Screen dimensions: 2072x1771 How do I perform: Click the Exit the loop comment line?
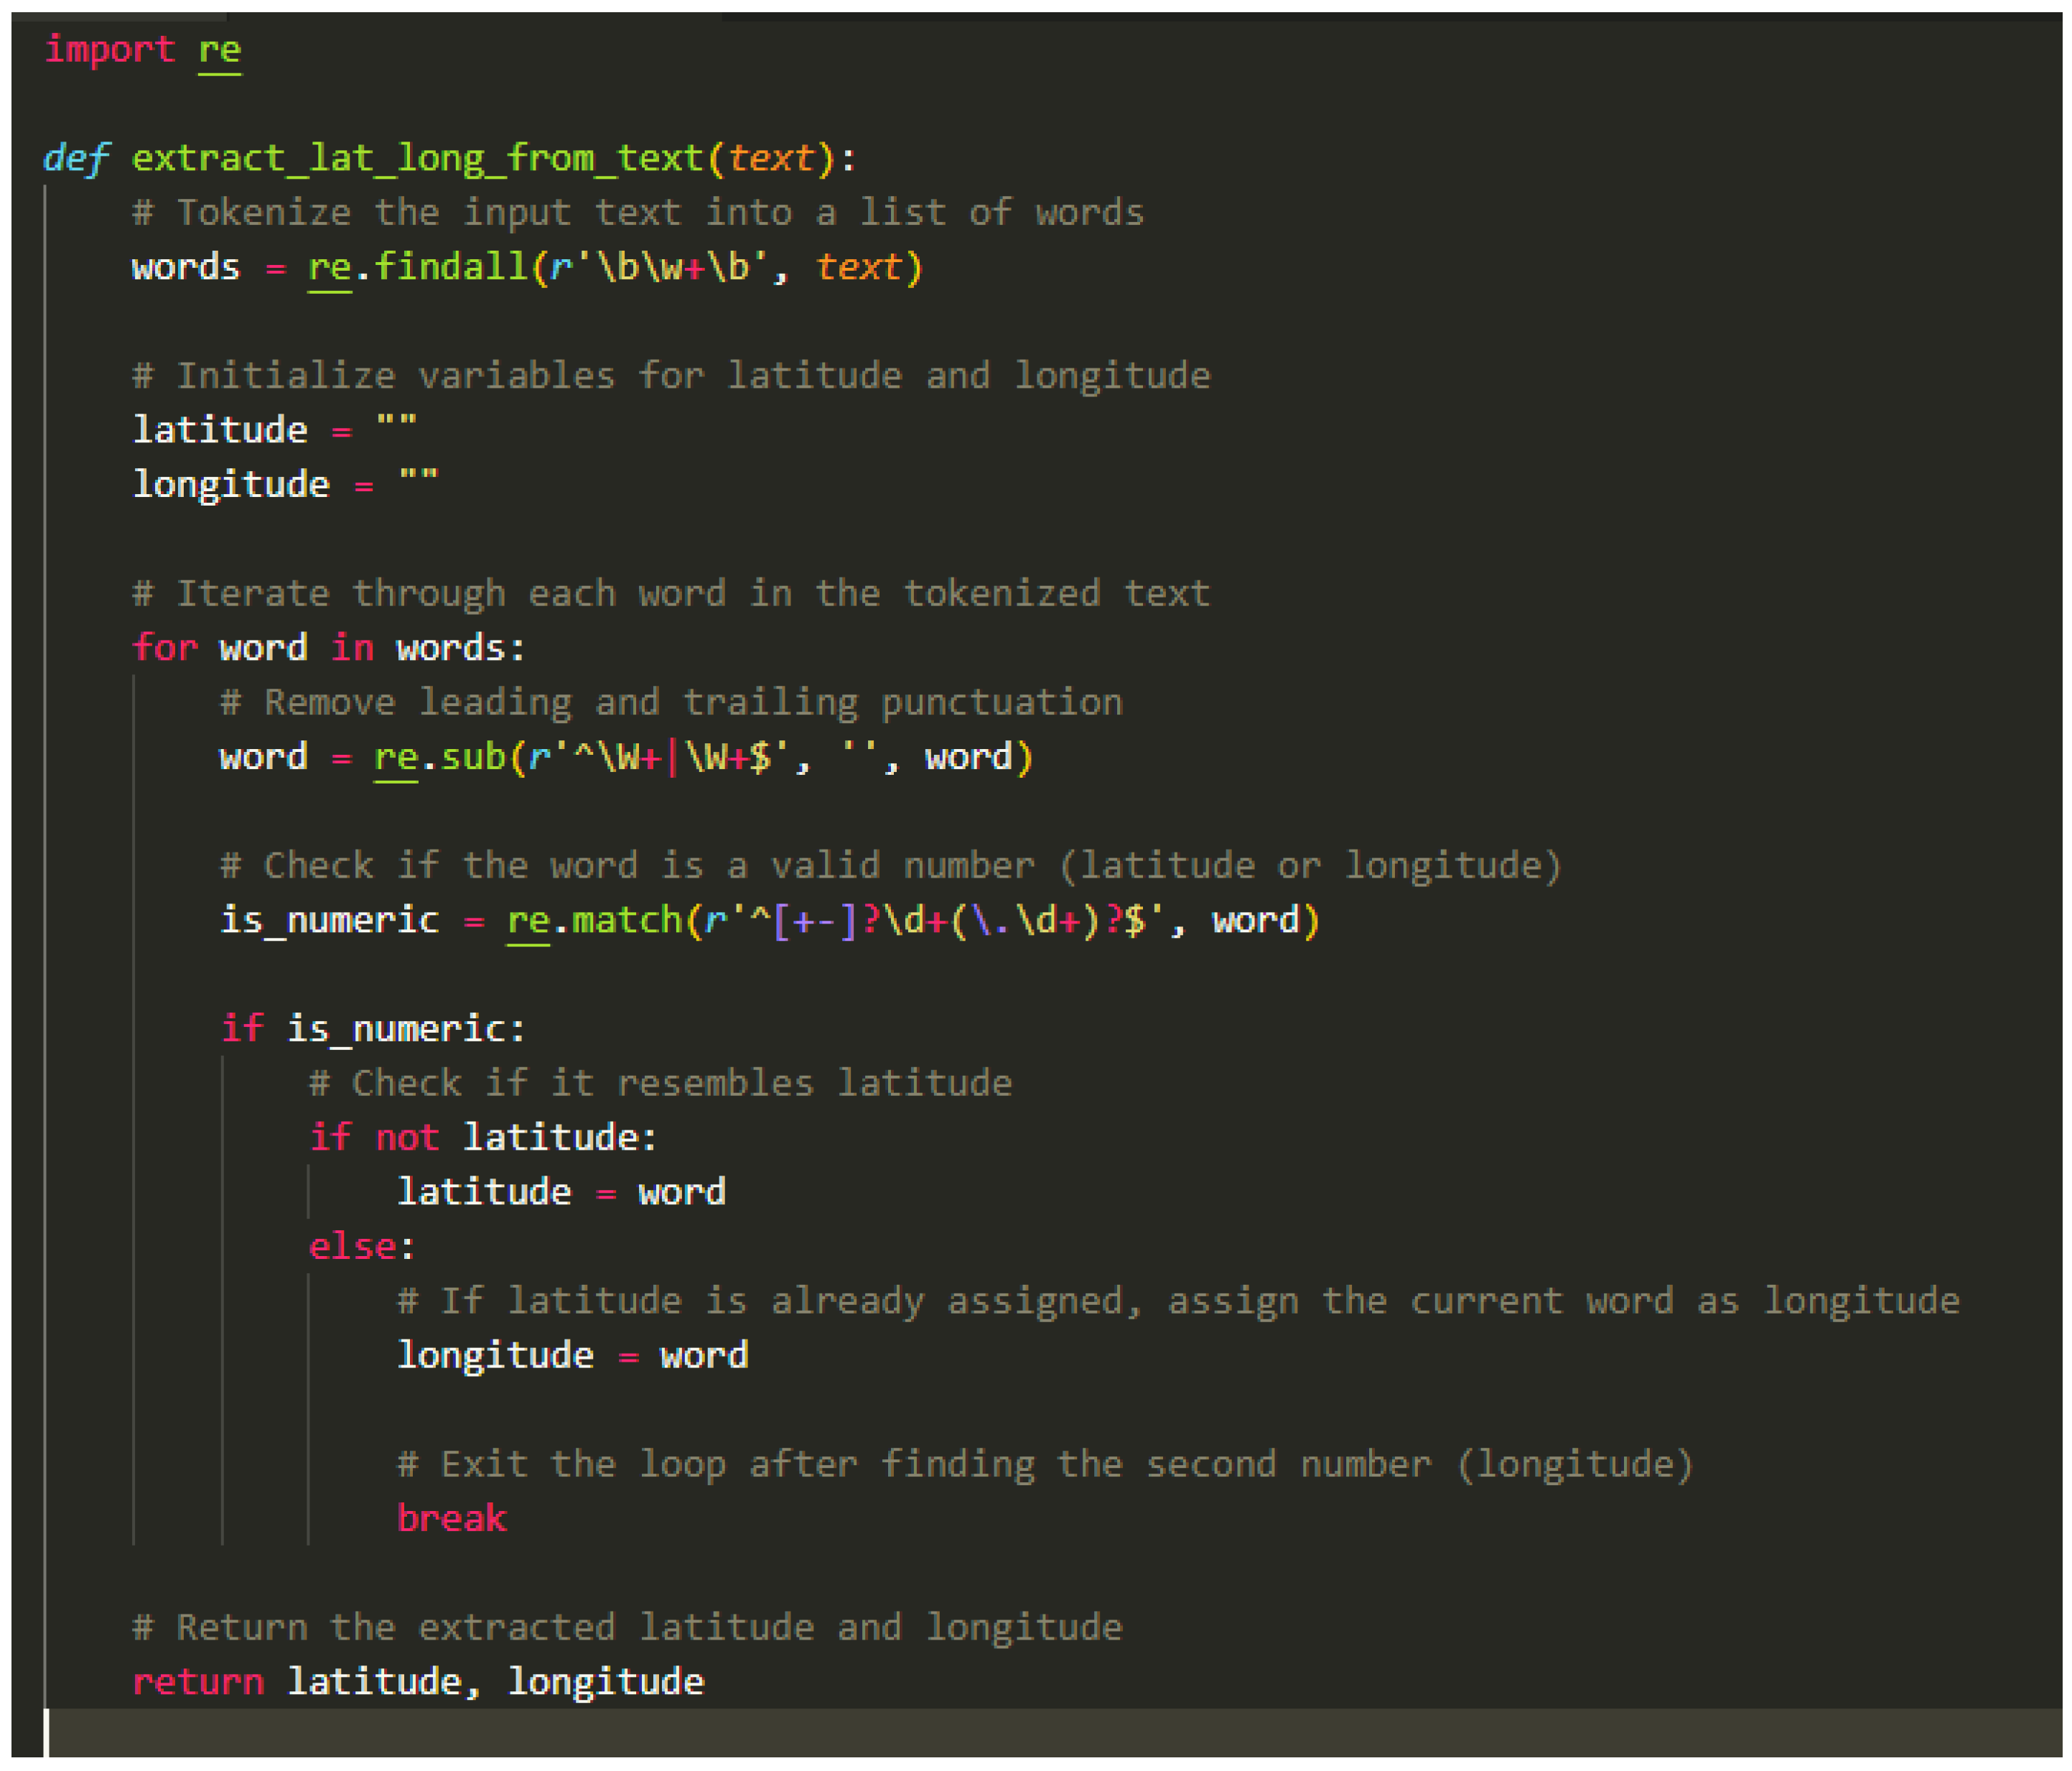pos(1044,1465)
